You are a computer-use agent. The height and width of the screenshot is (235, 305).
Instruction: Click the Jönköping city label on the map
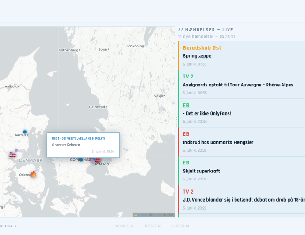(x=136, y=46)
